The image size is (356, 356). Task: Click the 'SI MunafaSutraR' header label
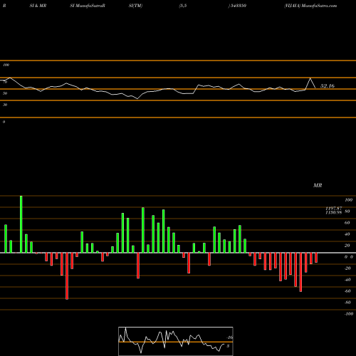[x=88, y=6]
